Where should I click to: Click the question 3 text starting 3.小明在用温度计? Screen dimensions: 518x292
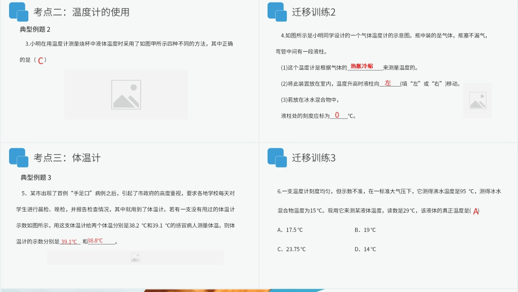(x=129, y=44)
